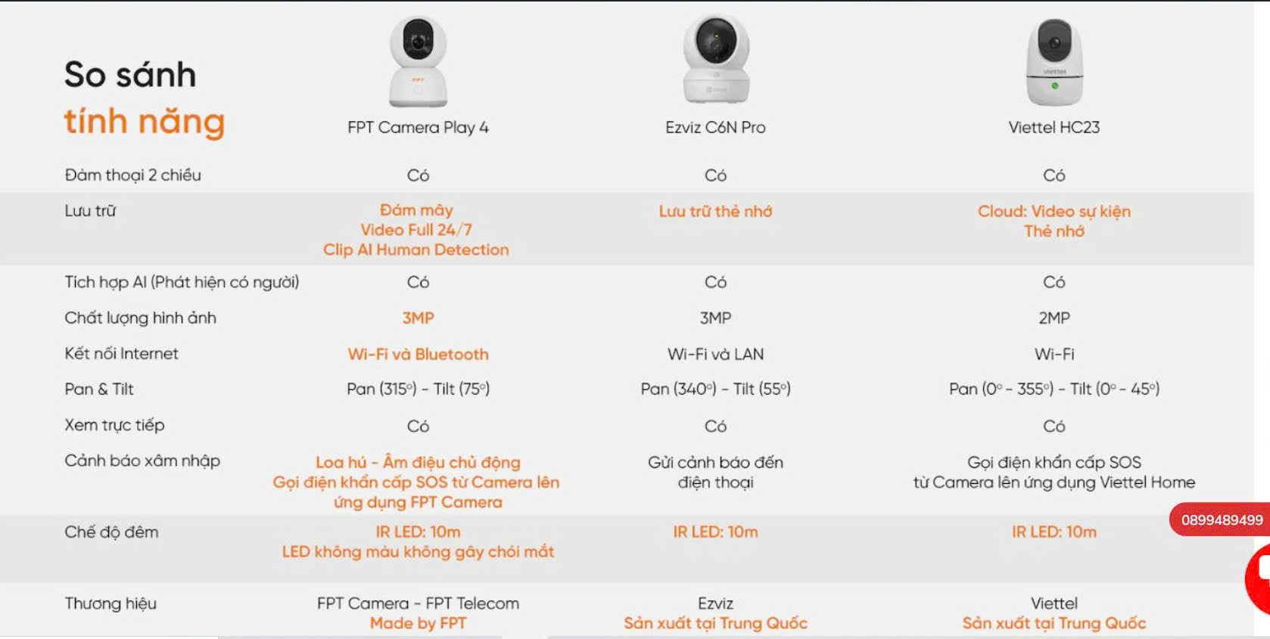Click "Clip AI Human Detection" storage text

pos(416,250)
